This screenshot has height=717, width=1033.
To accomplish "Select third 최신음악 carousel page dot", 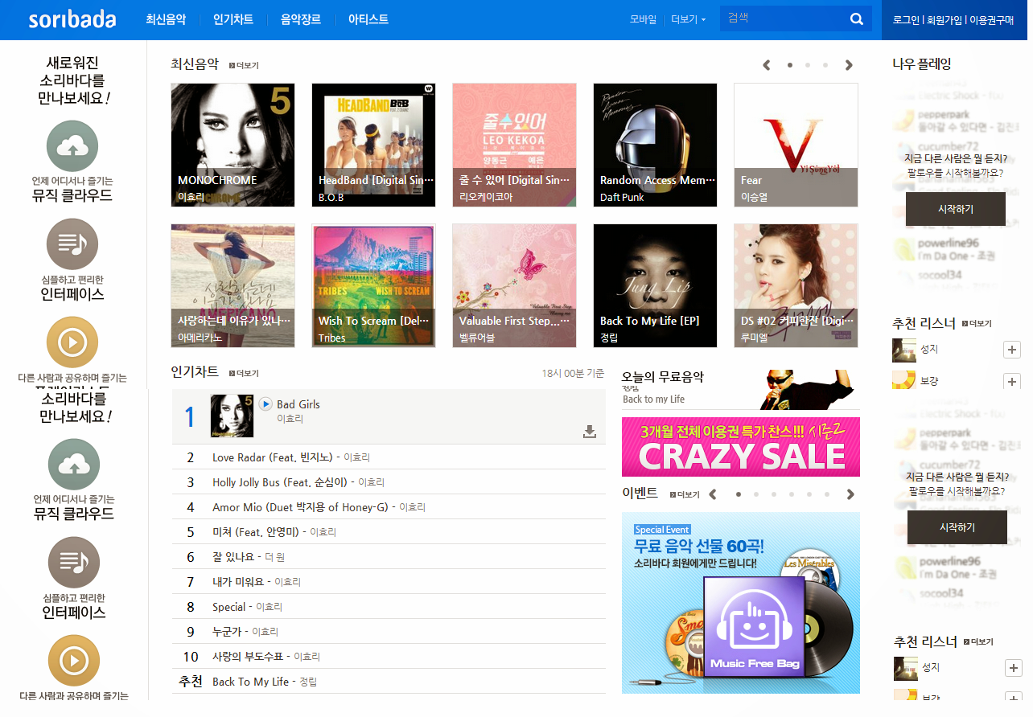I will [x=825, y=65].
